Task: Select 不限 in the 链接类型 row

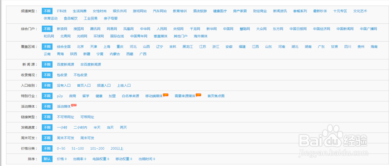Action: pyautogui.click(x=47, y=117)
